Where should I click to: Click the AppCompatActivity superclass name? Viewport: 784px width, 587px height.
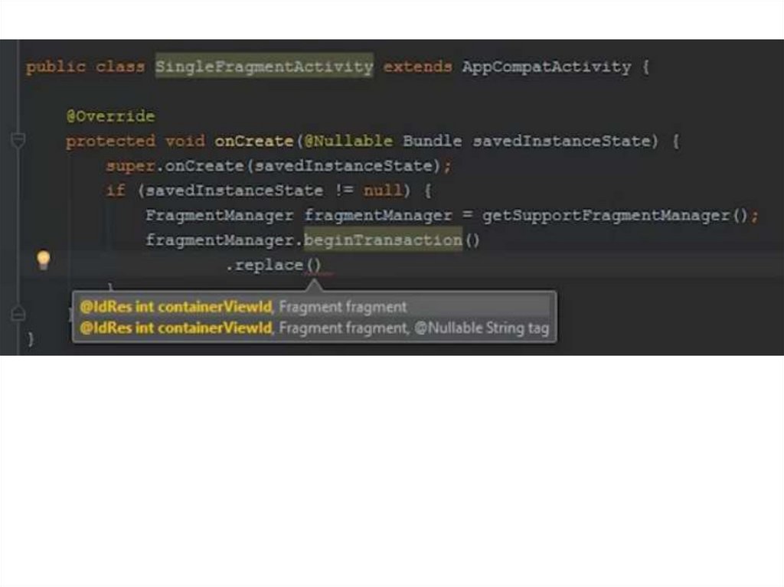tap(546, 67)
